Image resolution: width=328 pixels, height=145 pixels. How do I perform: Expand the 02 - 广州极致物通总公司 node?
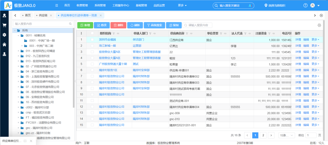click(19, 66)
